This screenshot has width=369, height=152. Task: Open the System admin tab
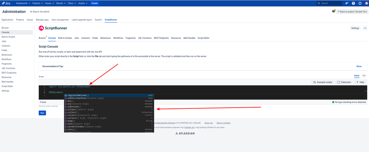pyautogui.click(x=98, y=20)
